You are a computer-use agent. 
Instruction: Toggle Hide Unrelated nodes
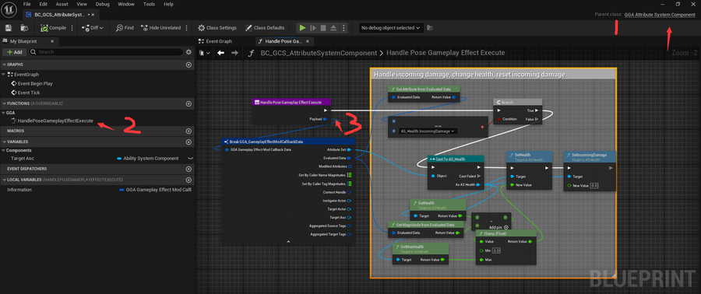click(x=161, y=28)
